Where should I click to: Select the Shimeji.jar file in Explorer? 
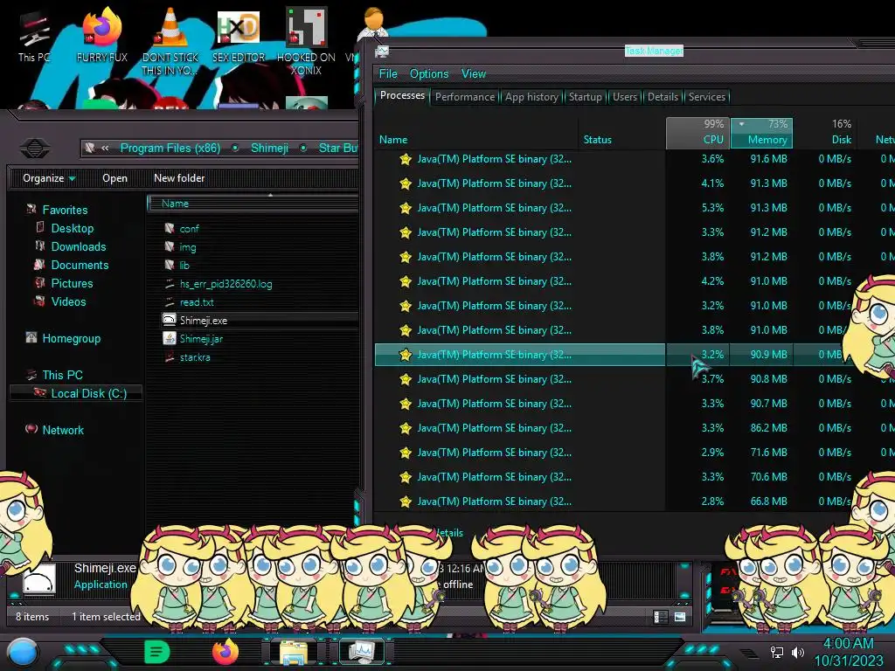pos(201,339)
